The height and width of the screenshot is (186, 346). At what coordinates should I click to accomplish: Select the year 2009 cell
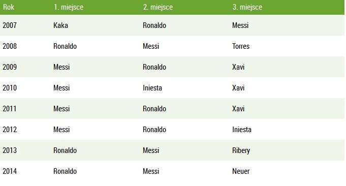(10, 67)
